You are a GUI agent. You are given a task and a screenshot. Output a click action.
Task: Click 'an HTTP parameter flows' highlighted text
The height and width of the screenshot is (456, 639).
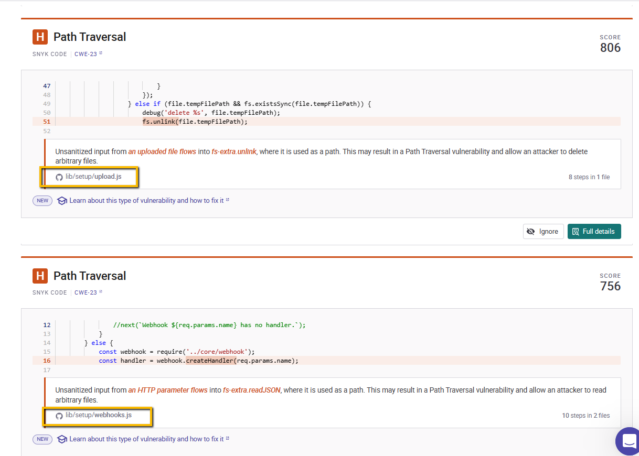point(168,390)
